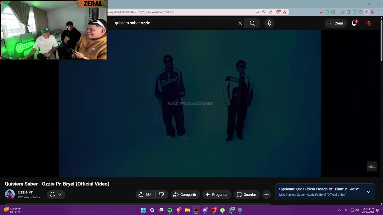The height and width of the screenshot is (215, 383).
Task: Open the browser hamburger main menu
Action: (x=378, y=12)
